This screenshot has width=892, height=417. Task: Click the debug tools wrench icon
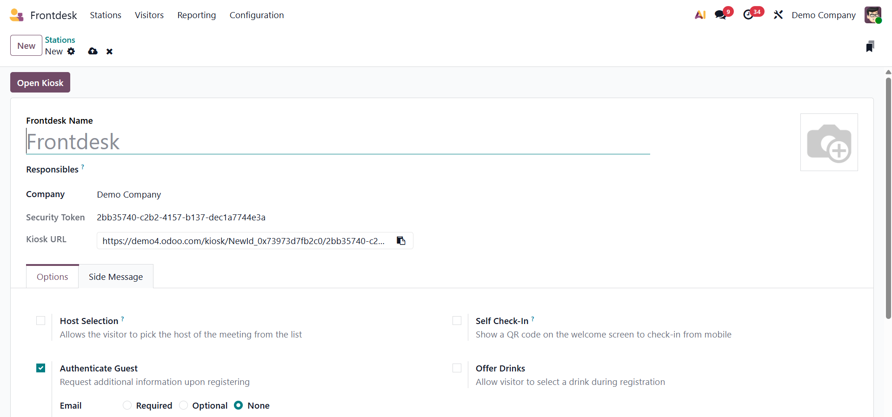tap(778, 15)
